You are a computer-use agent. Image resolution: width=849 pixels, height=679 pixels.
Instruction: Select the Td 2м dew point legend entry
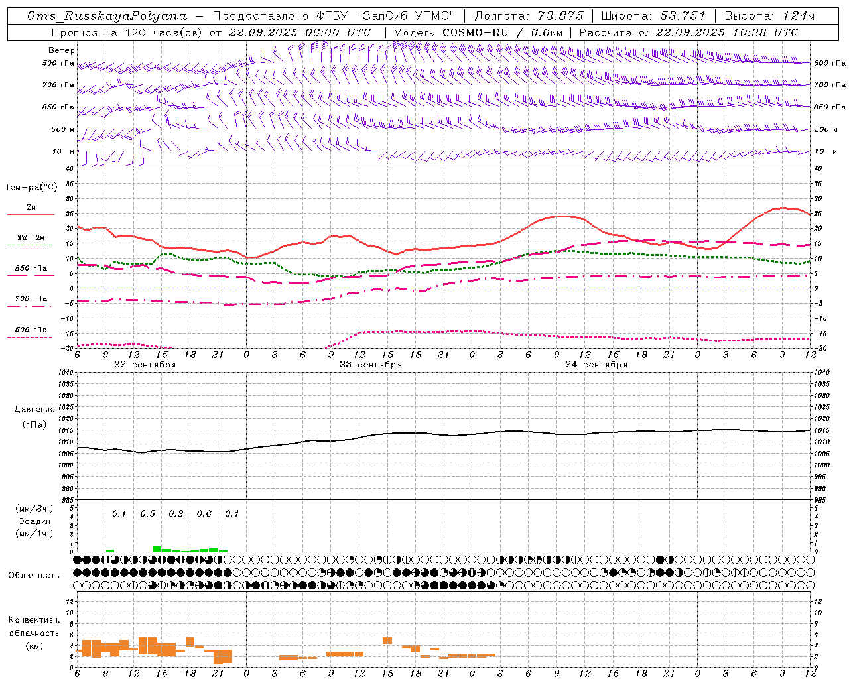coord(31,237)
